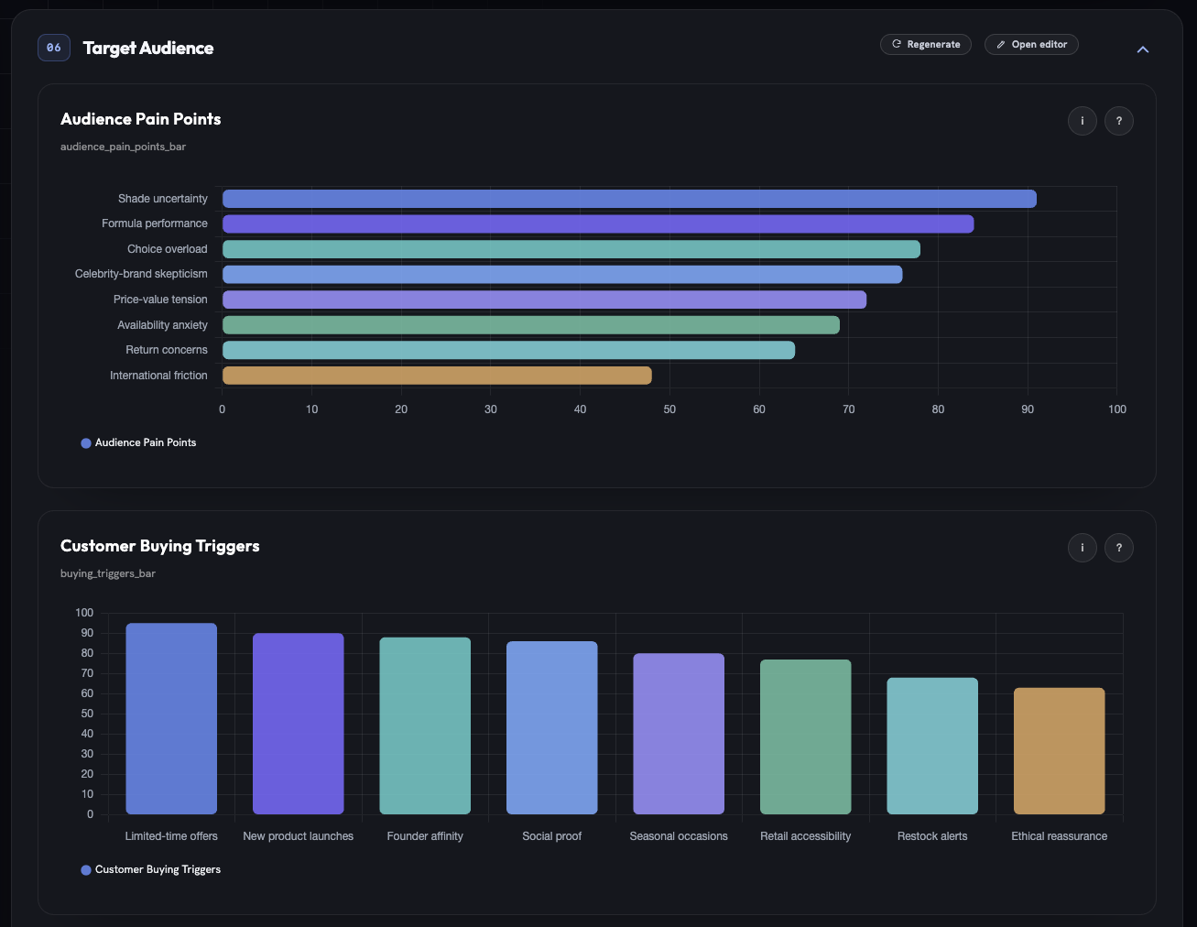Click the International friction orange bar

pos(437,376)
